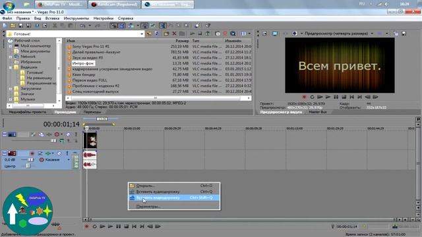The image size is (422, 237).
Task: Go up one folder level in Explorer
Action: 149,34
